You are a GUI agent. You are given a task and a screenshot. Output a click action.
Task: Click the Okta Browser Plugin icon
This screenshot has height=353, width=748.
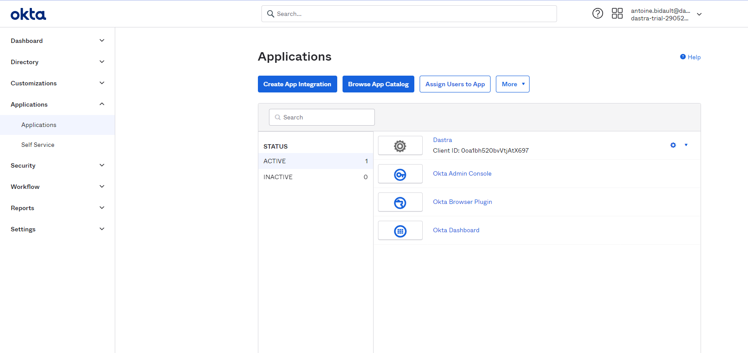[x=400, y=203]
